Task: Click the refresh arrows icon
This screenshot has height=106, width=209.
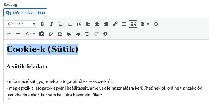Action: pos(156,24)
